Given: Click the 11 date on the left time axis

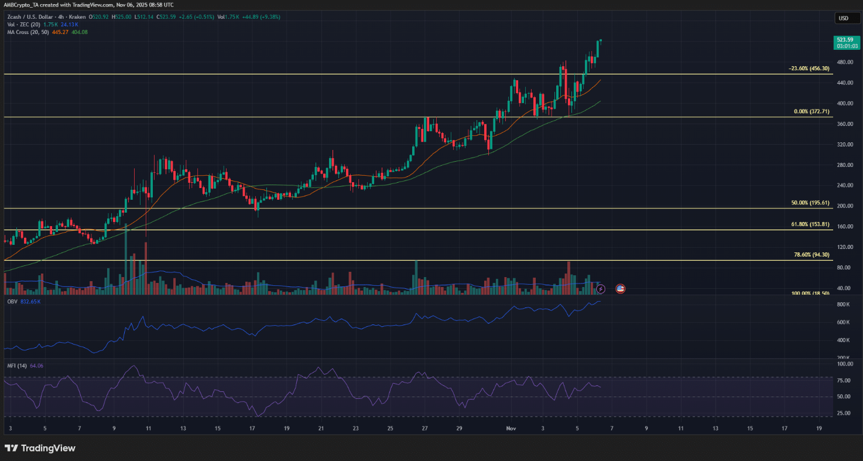Looking at the screenshot, I should [149, 429].
